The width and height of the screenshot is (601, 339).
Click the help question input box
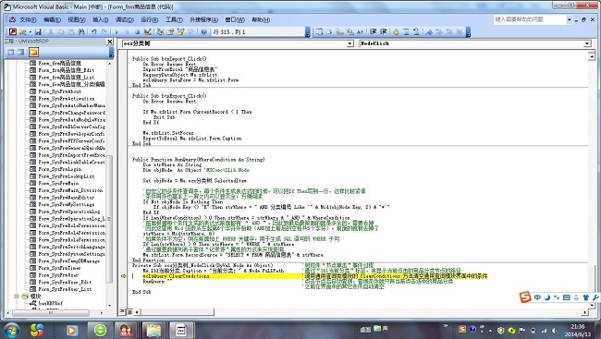tap(530, 19)
